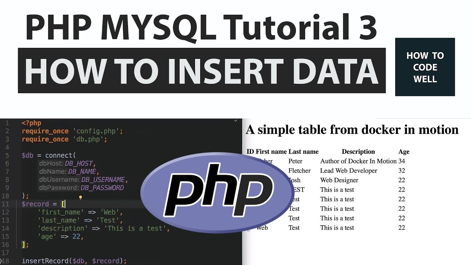Image resolution: width=471 pixels, height=265 pixels.
Task: Click the $record variable on line 11
Action: 35,204
